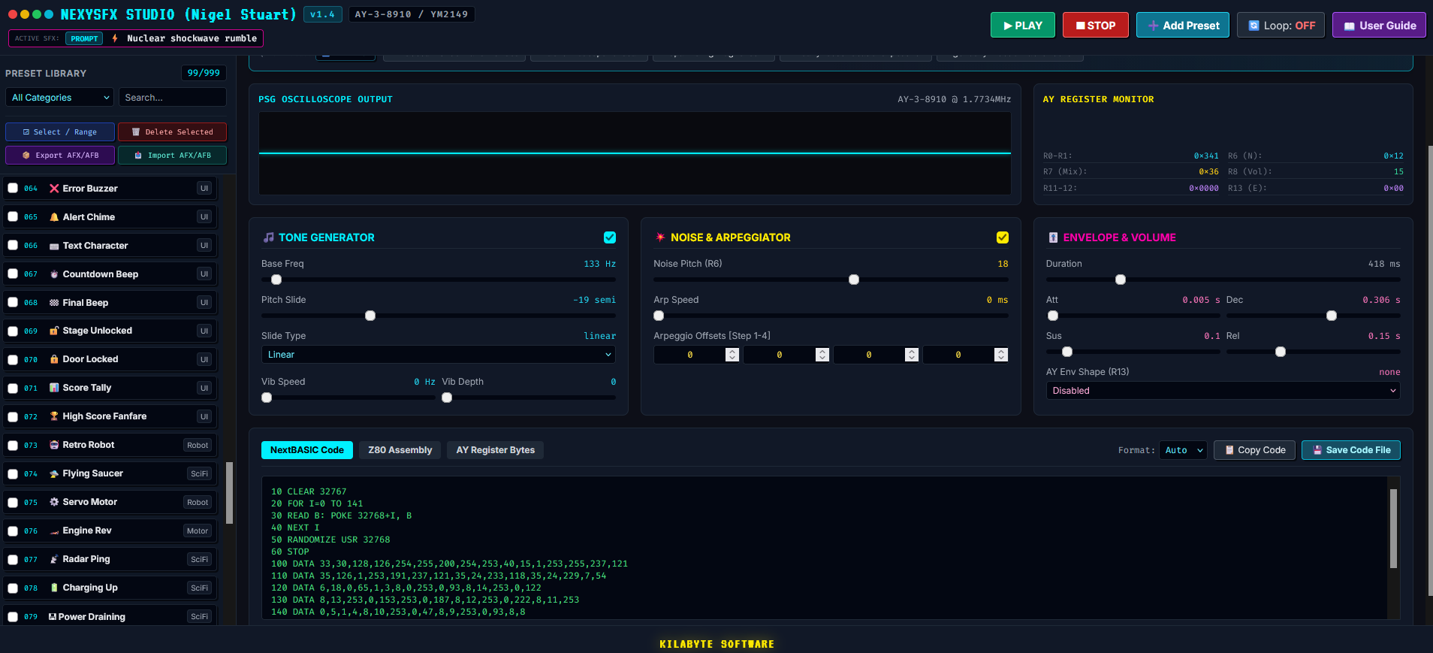Toggle Loop mode on
Viewport: 1433px width, 653px height.
pos(1281,26)
